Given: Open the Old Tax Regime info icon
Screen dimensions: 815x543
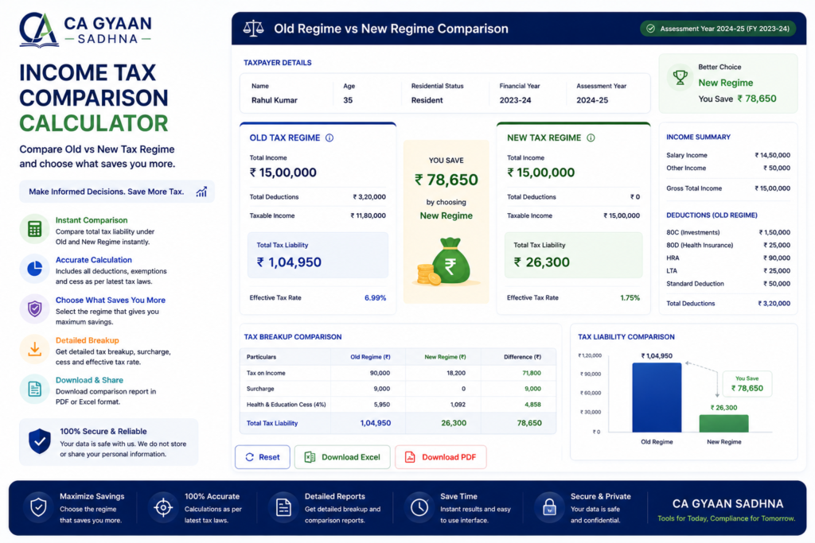Looking at the screenshot, I should coord(330,138).
